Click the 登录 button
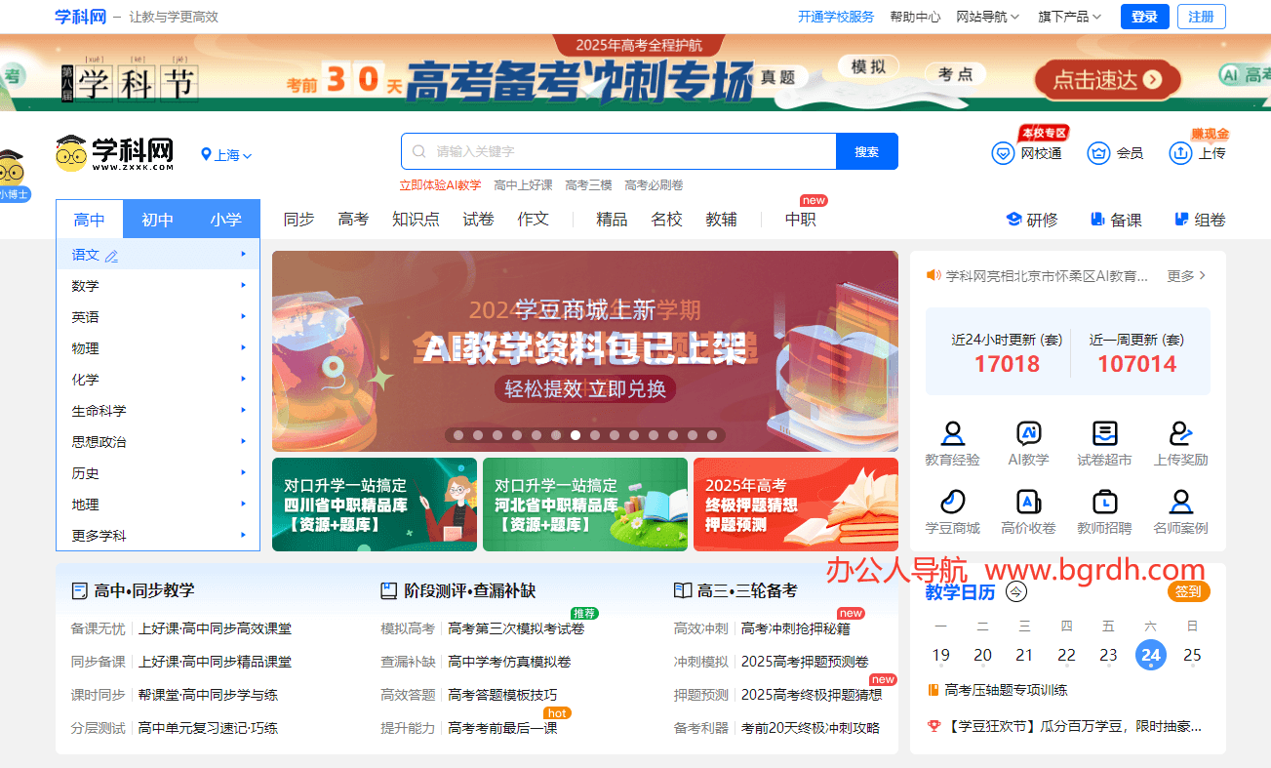 click(1143, 17)
